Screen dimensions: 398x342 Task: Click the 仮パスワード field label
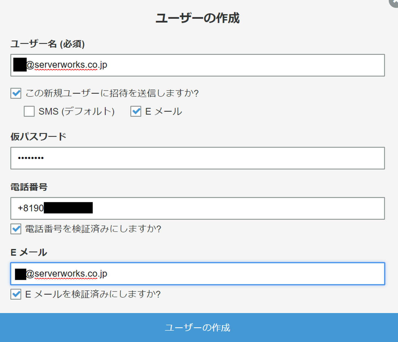[x=38, y=137]
